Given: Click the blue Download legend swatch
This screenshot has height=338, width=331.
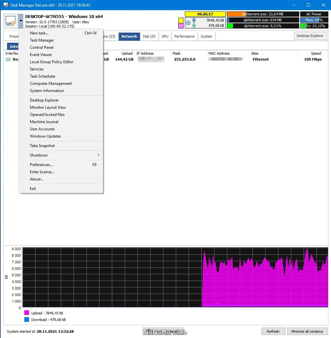Looking at the screenshot, I should [27, 319].
